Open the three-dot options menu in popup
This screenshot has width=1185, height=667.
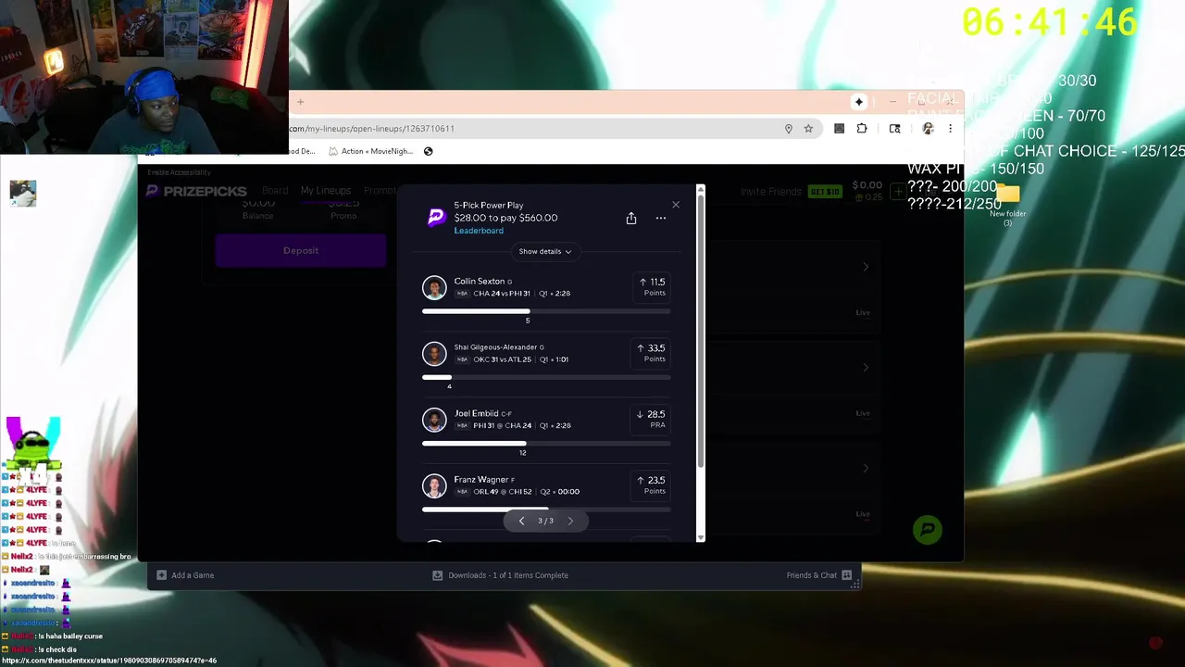point(661,218)
